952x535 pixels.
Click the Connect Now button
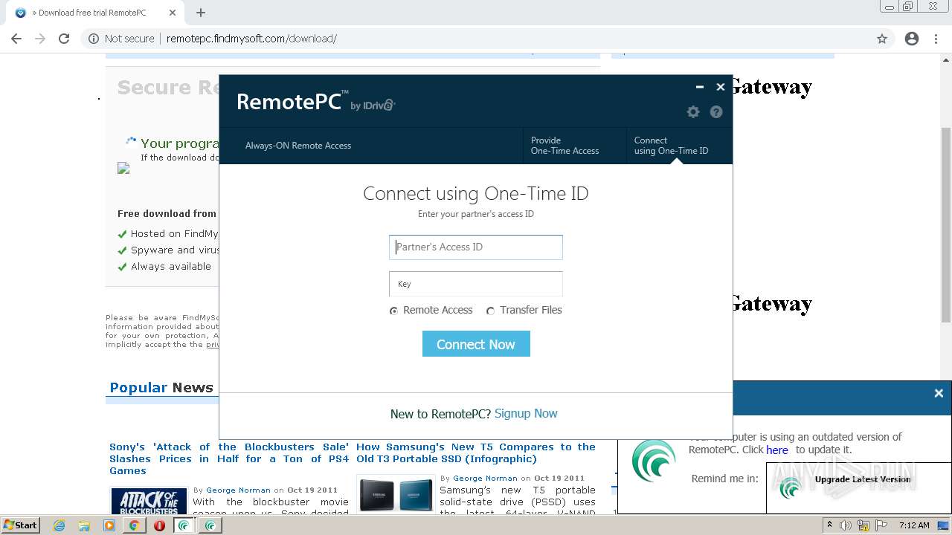tap(476, 344)
